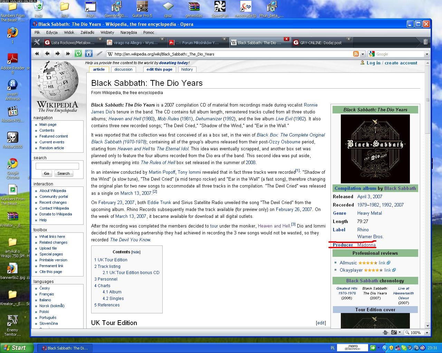Go back one page

click(x=47, y=54)
